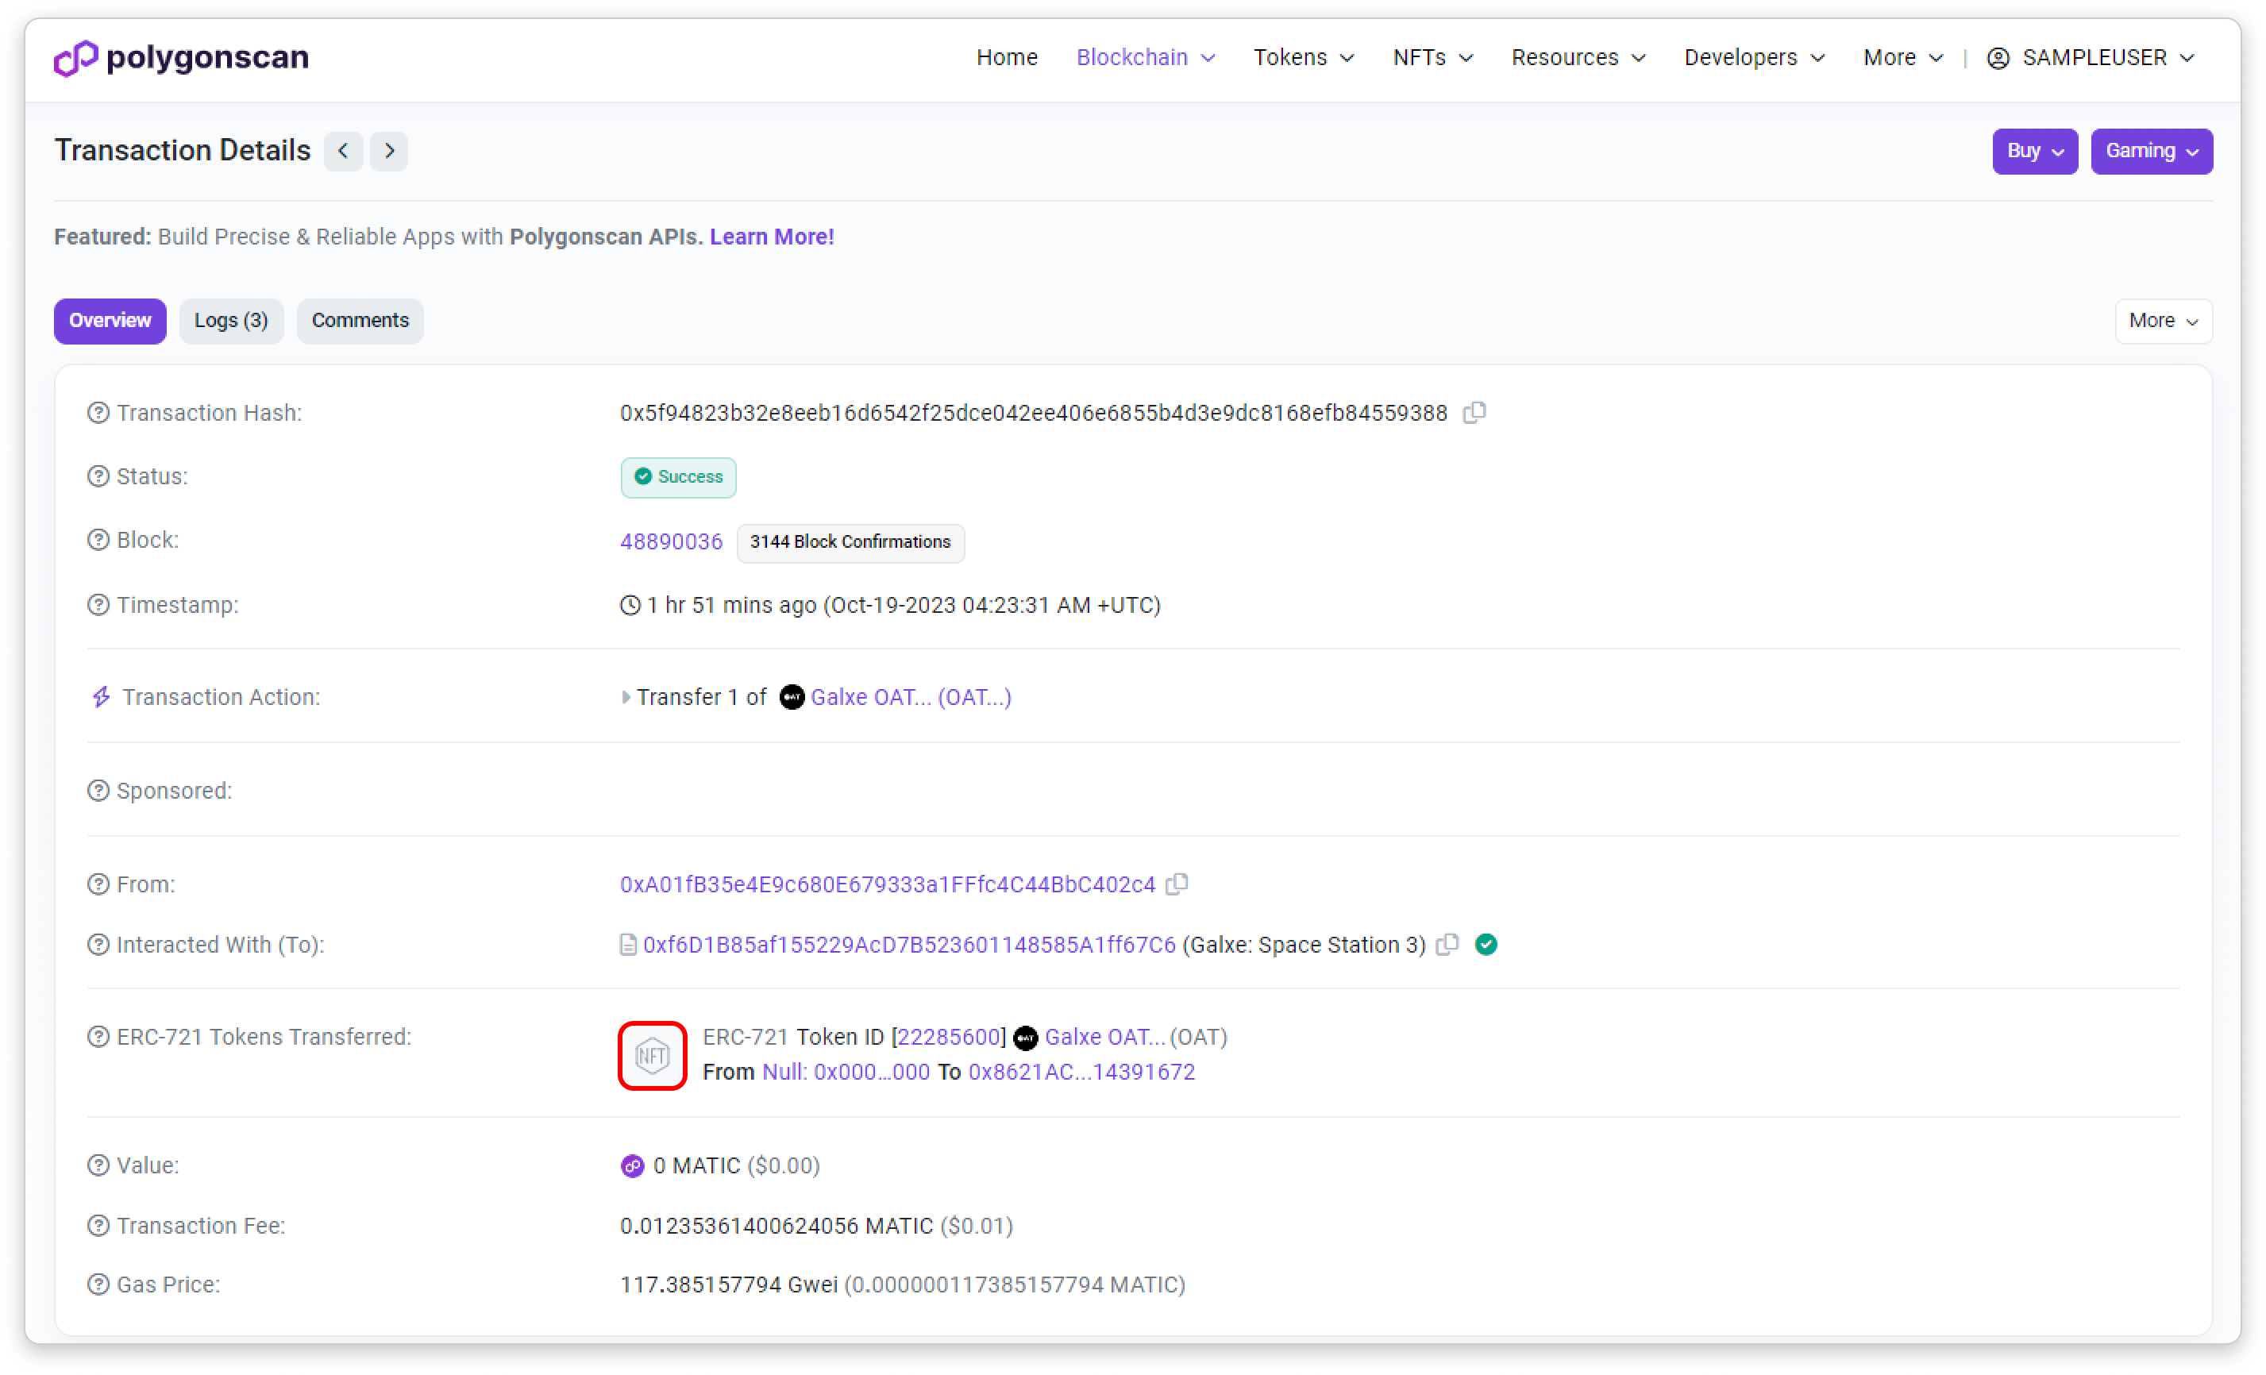
Task: Click the gas price value 117.385157794 Gwei
Action: coord(728,1286)
